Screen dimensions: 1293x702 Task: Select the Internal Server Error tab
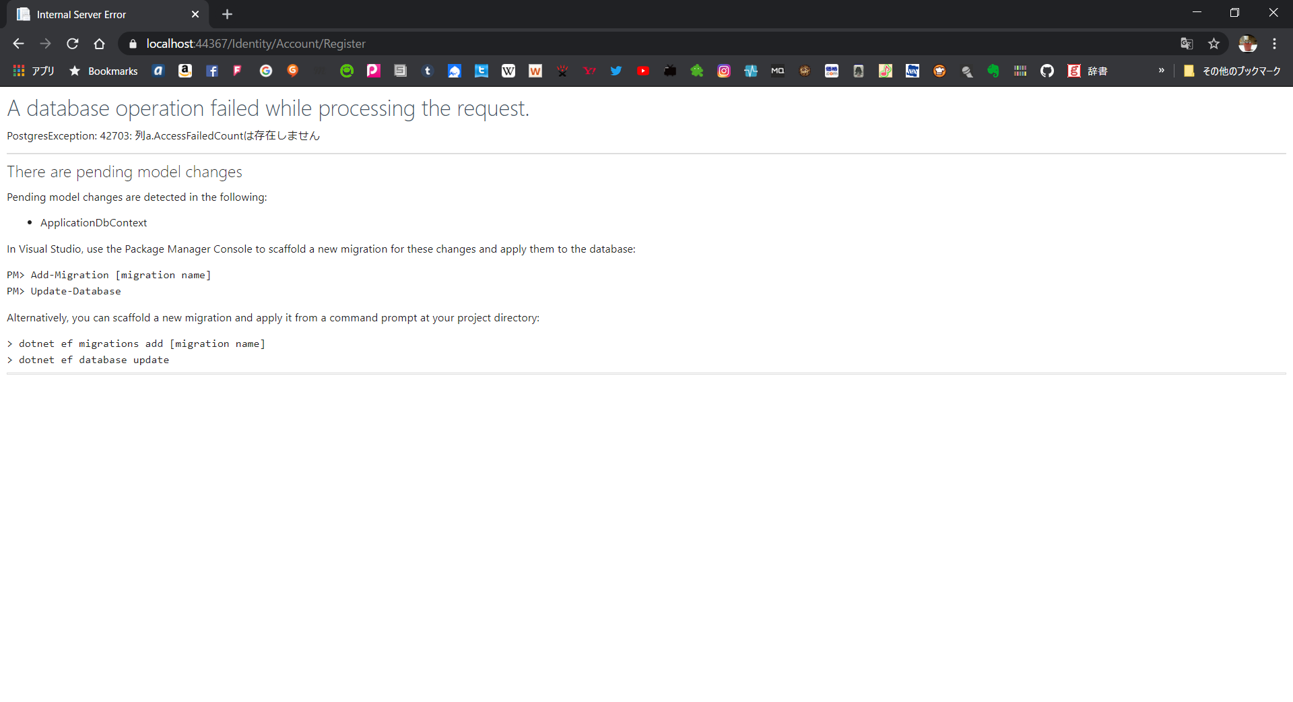(108, 14)
